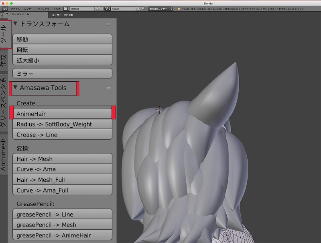The width and height of the screenshot is (321, 243).
Task: Click the 拡大縮小 button
Action: click(63, 60)
